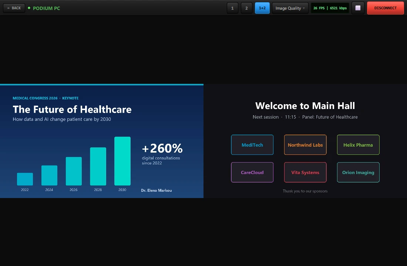Click the PODIUM PC device name
The image size is (407, 266).
point(47,8)
